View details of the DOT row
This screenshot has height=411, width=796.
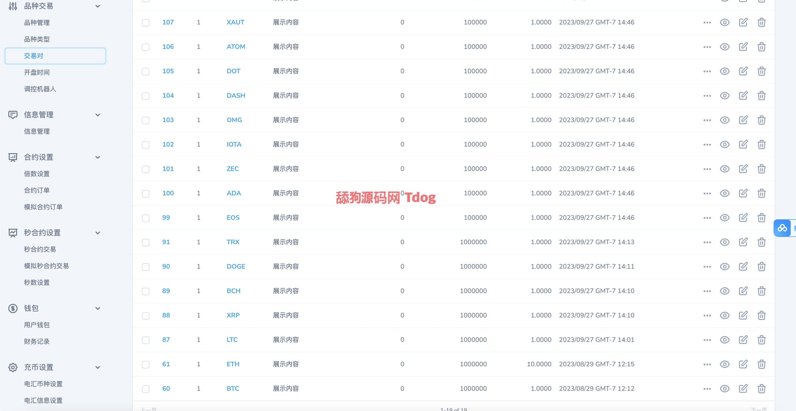[x=724, y=71]
